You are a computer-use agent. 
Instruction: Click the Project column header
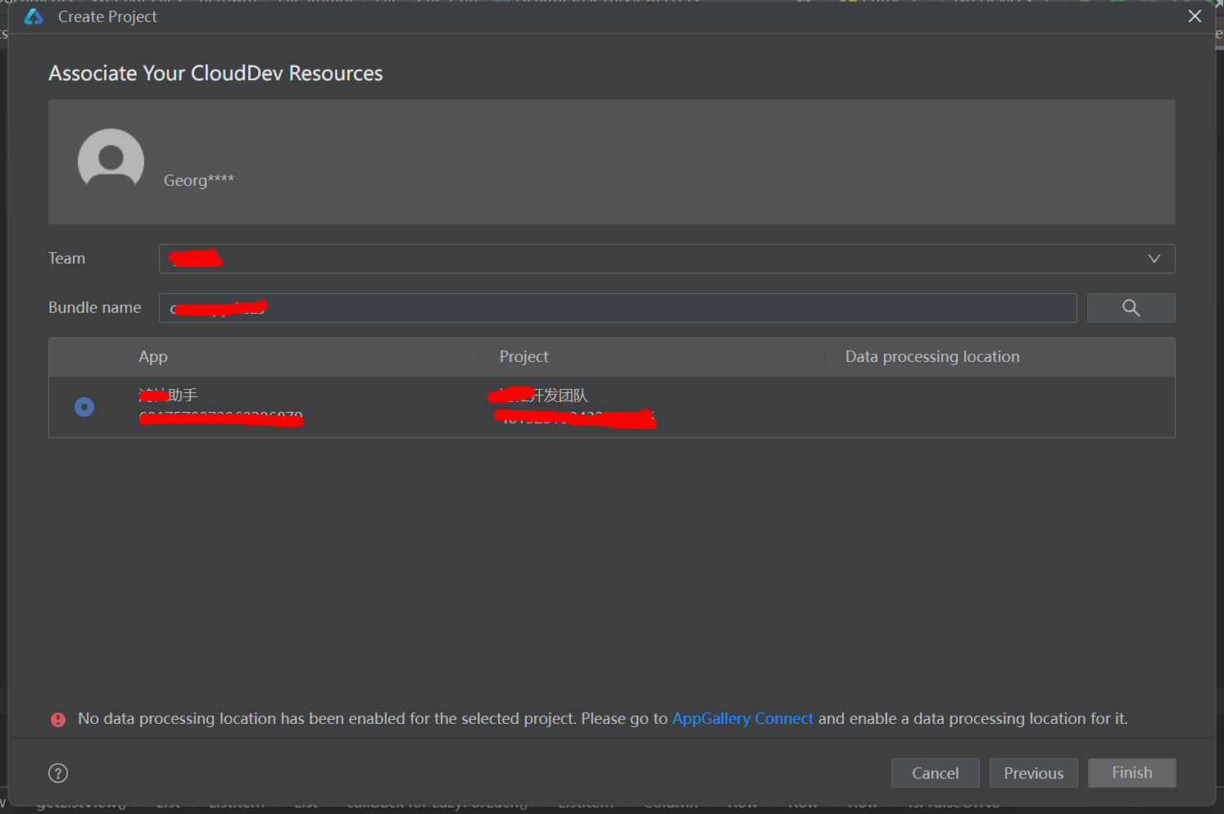pyautogui.click(x=524, y=357)
